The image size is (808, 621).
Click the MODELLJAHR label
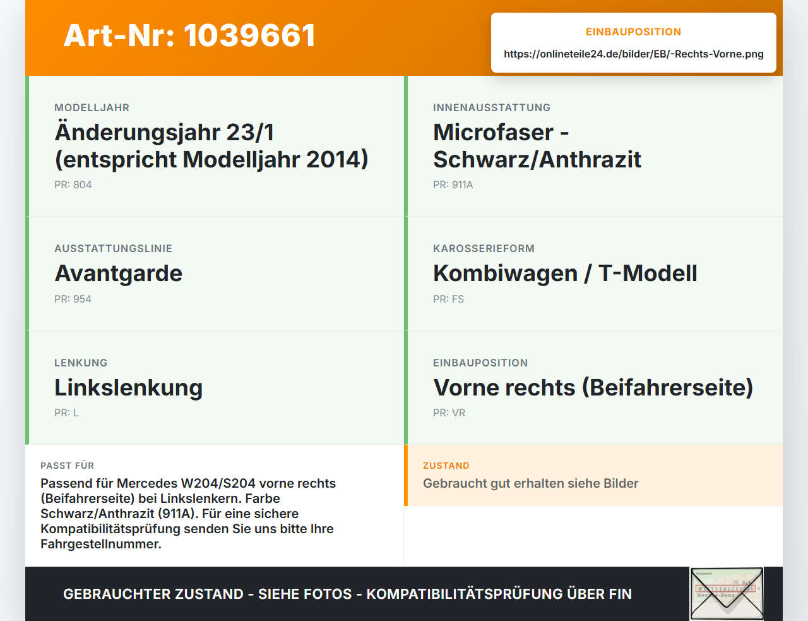pos(92,108)
